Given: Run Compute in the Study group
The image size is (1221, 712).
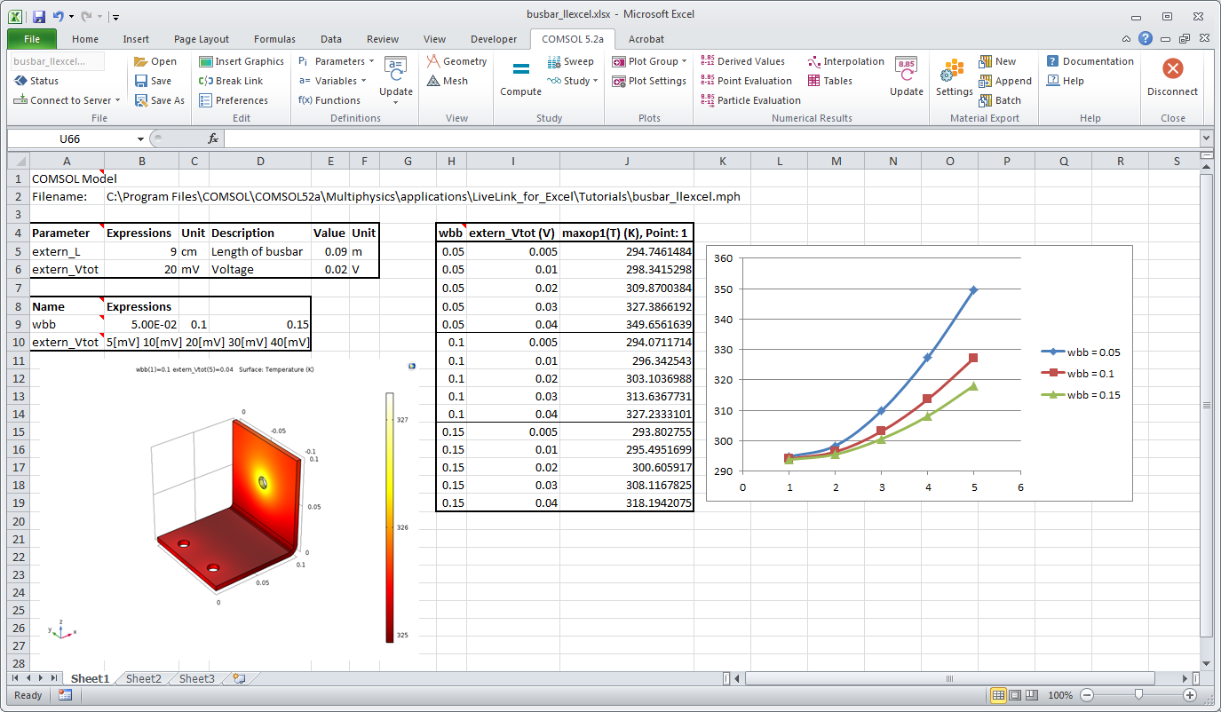Looking at the screenshot, I should (x=520, y=79).
